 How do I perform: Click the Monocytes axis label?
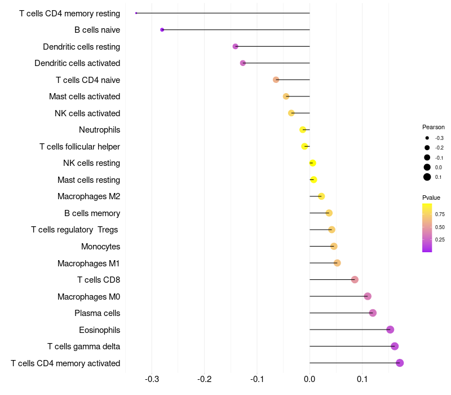[100, 247]
